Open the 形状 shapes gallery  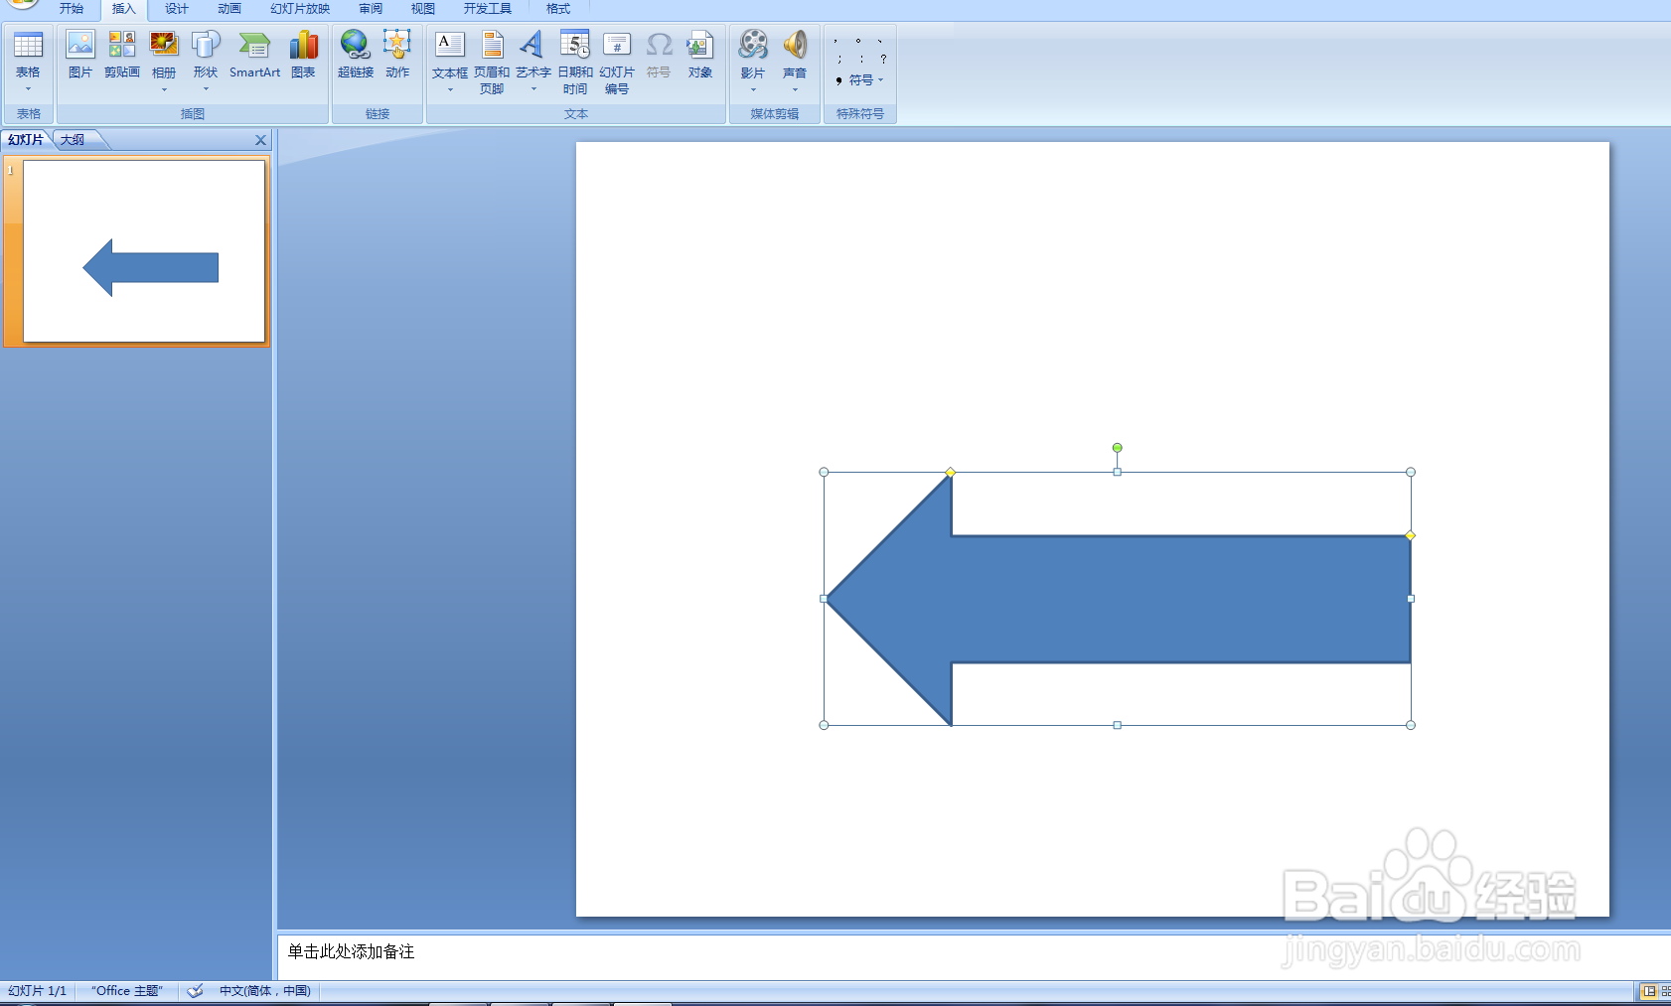click(x=206, y=45)
